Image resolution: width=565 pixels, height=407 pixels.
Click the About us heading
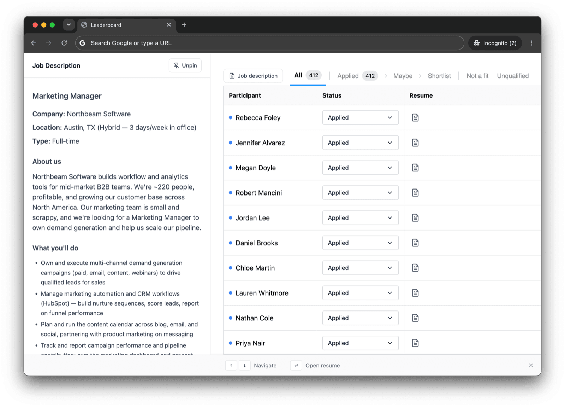coord(47,161)
